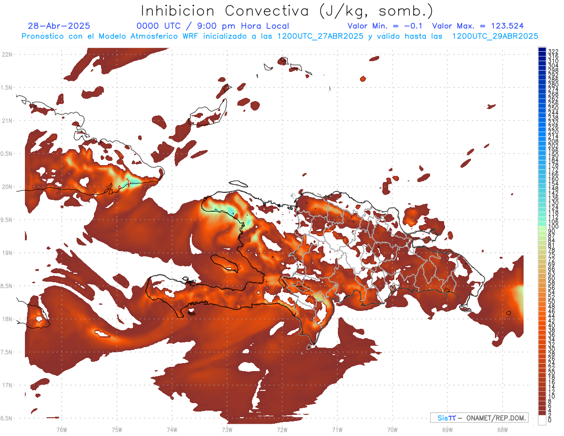Click the "75W" longitude label
564x436 pixels.
pos(117,429)
